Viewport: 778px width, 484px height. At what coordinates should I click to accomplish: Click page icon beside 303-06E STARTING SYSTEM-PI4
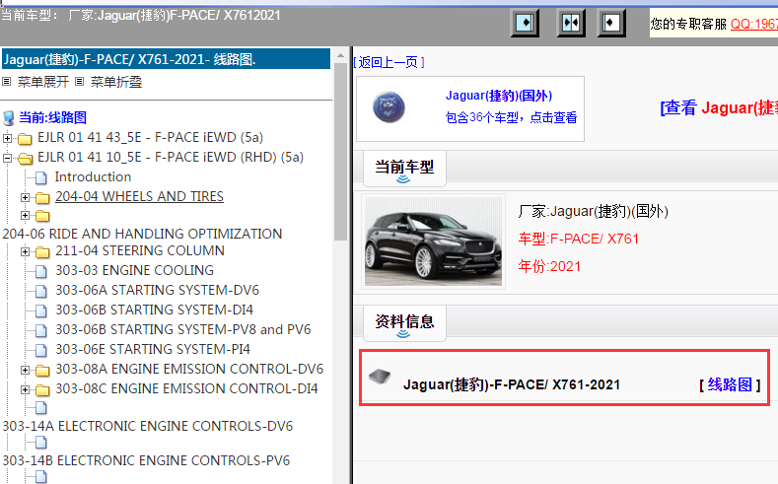coord(41,351)
